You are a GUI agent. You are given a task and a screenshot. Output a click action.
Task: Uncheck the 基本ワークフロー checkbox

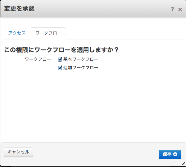click(x=60, y=59)
